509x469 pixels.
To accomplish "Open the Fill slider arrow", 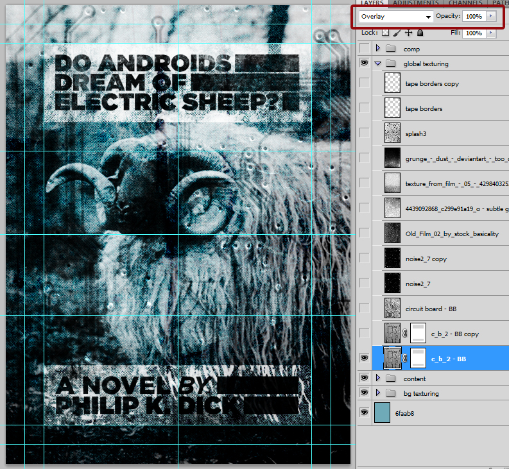I will coord(491,33).
